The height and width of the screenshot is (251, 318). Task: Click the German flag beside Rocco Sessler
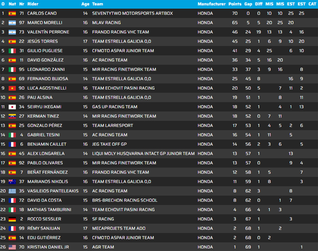coord(12,219)
